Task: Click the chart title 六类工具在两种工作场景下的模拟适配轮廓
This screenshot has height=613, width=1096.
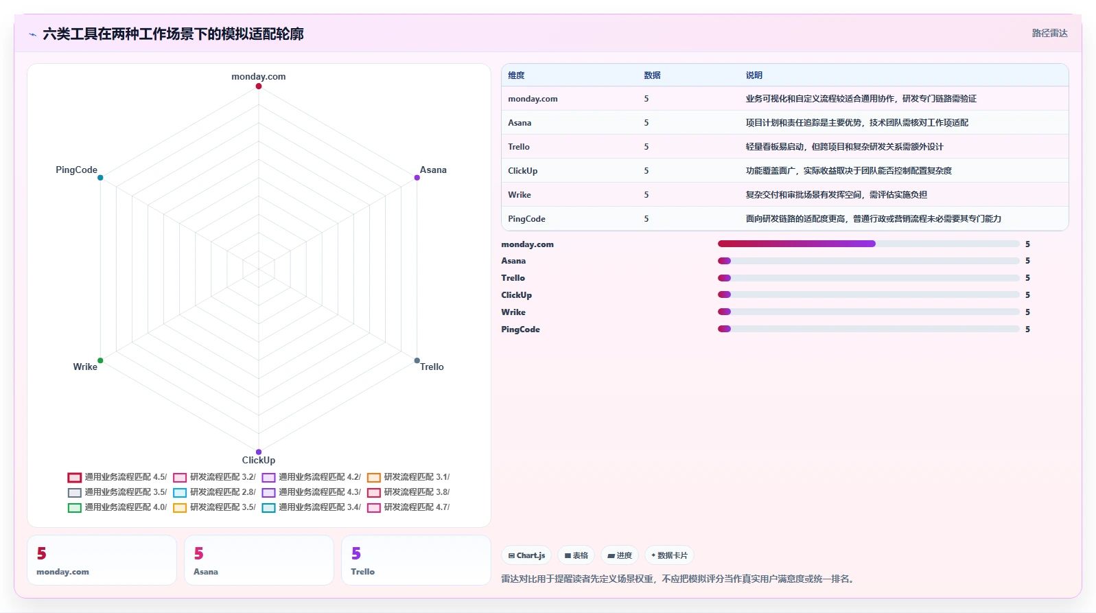Action: coord(173,34)
